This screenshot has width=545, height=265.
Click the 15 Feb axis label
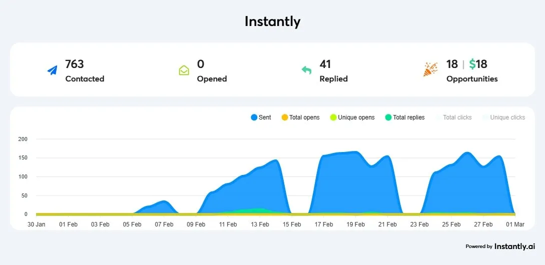point(292,224)
